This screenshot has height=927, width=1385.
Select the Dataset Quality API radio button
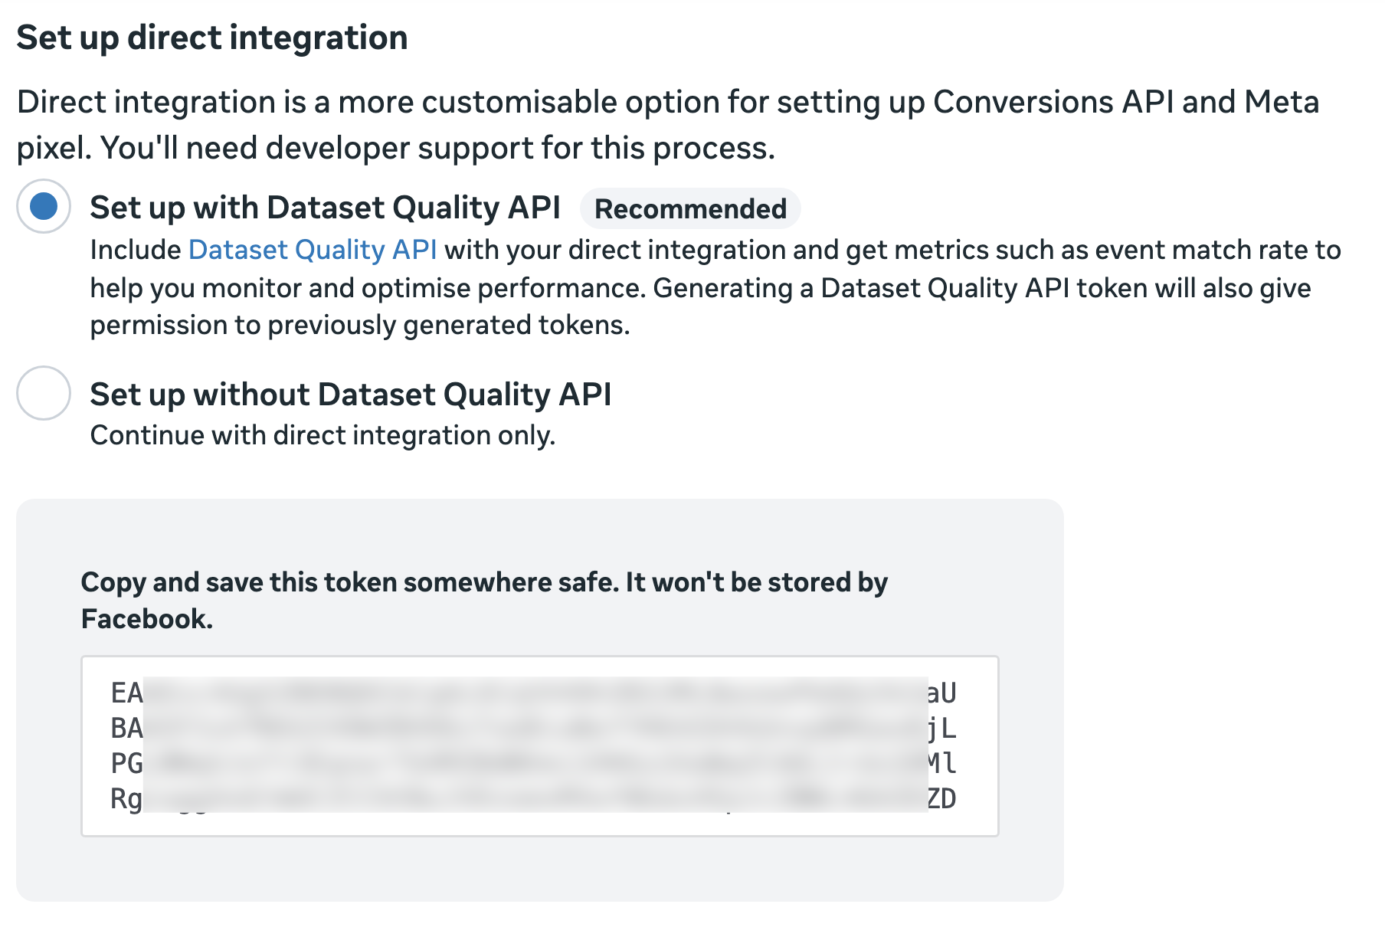coord(44,206)
